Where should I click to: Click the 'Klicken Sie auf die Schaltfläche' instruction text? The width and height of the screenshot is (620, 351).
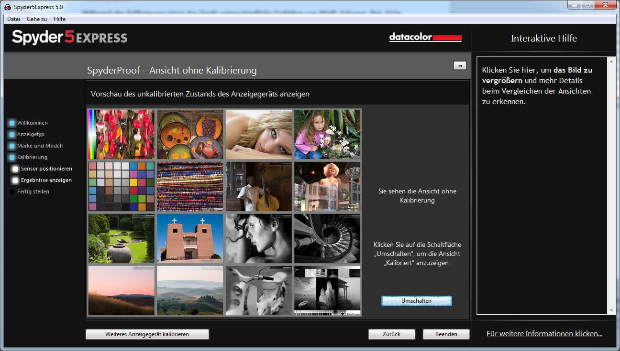coord(417,254)
